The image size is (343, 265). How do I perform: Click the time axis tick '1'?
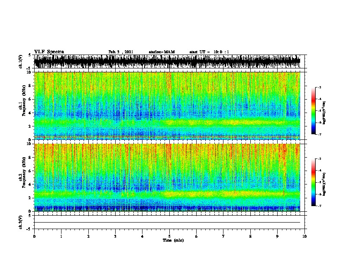(x=61, y=236)
